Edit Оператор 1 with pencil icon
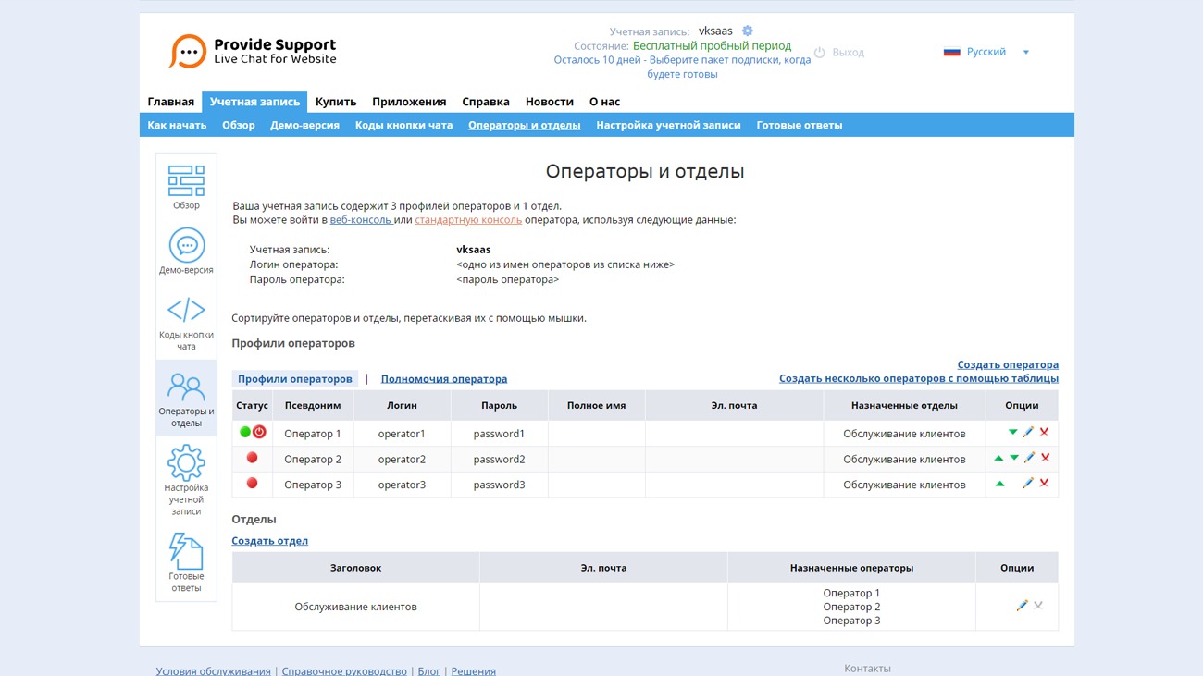The width and height of the screenshot is (1203, 676). [1028, 433]
